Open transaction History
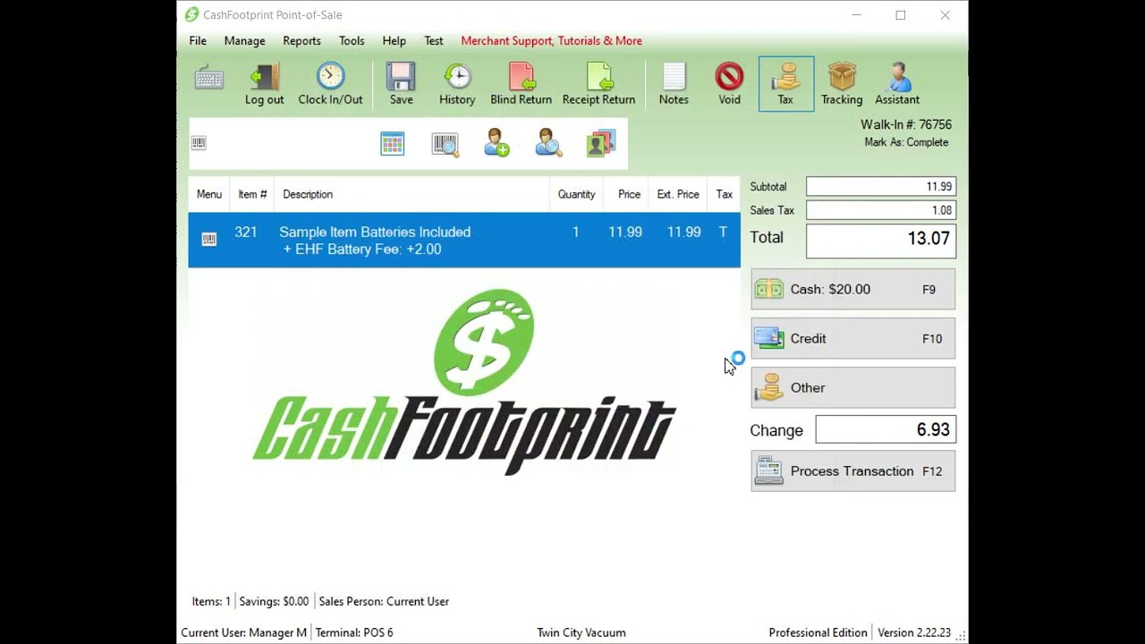Screen dimensions: 1145x644 coord(457,84)
